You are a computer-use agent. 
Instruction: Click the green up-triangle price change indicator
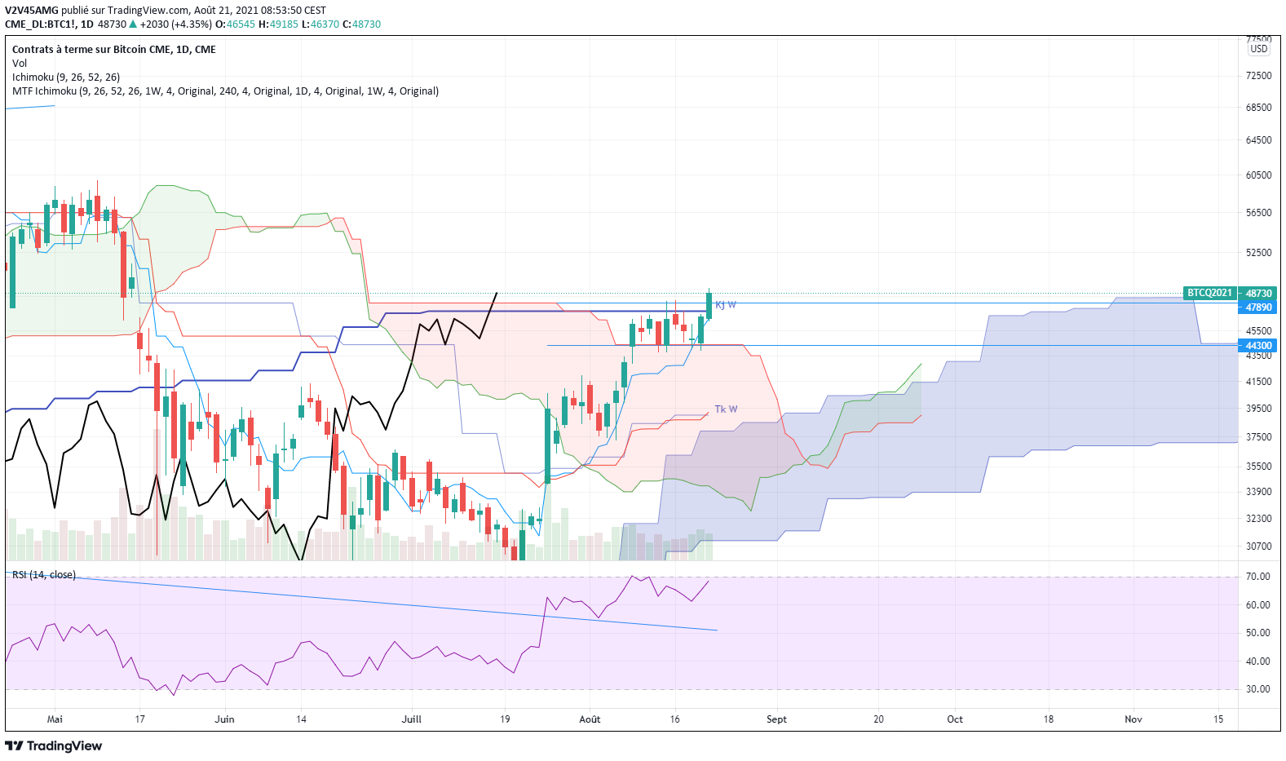coord(133,24)
